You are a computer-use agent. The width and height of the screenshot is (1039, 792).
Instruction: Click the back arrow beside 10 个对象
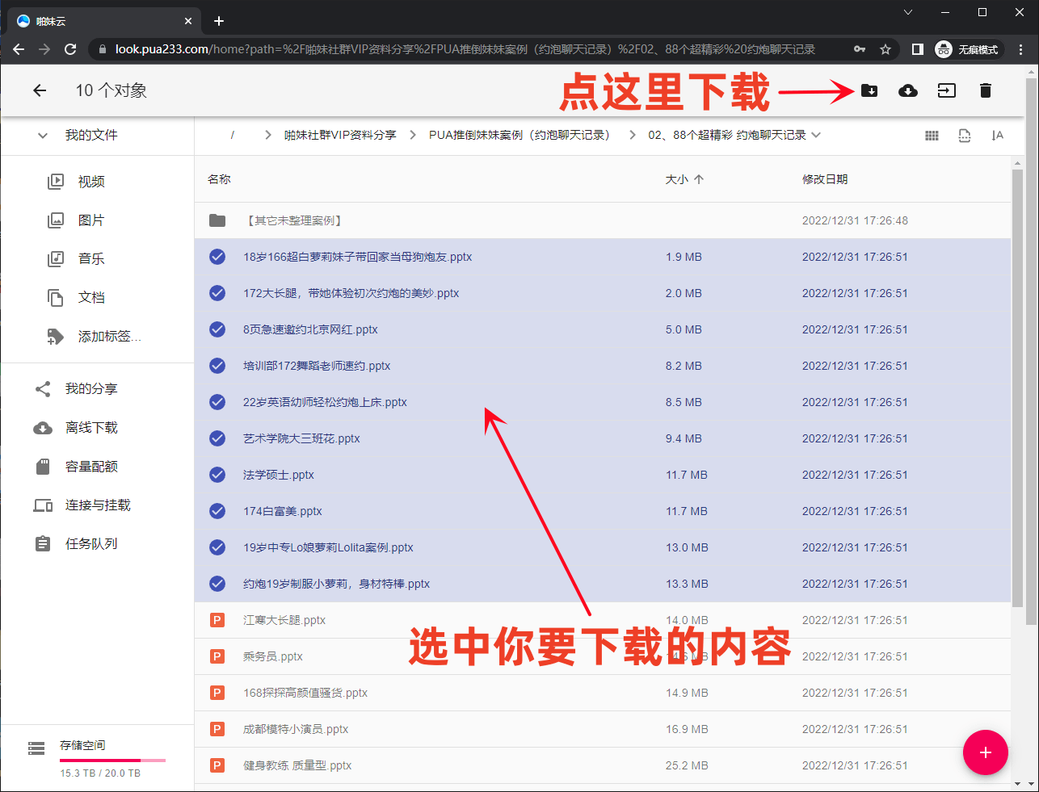click(x=40, y=90)
